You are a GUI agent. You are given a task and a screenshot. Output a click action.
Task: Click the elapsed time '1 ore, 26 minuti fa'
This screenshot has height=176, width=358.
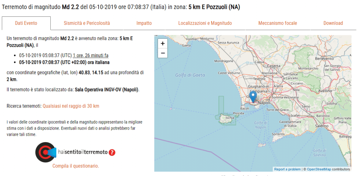(91, 56)
